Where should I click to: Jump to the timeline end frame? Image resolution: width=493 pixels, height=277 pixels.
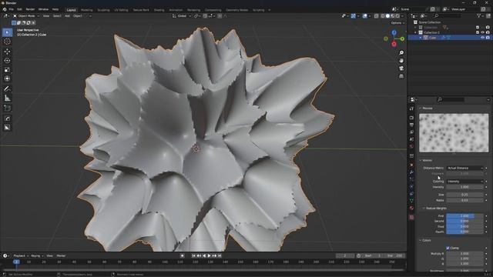[x=220, y=255]
